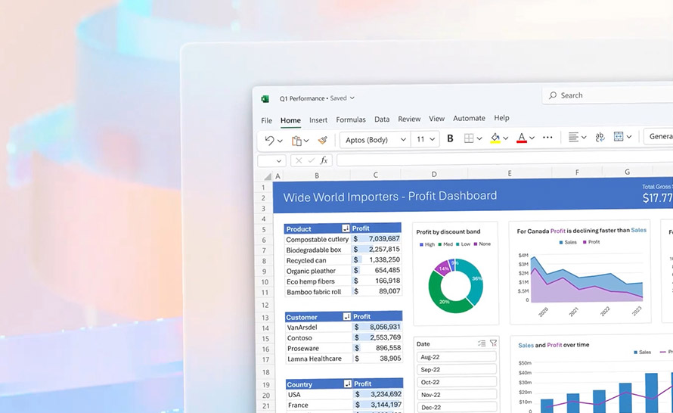
Task: Click the Profit by discount band donut chart
Action: click(455, 286)
